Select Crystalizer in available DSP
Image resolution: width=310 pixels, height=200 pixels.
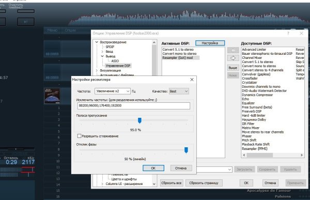coord(250,83)
